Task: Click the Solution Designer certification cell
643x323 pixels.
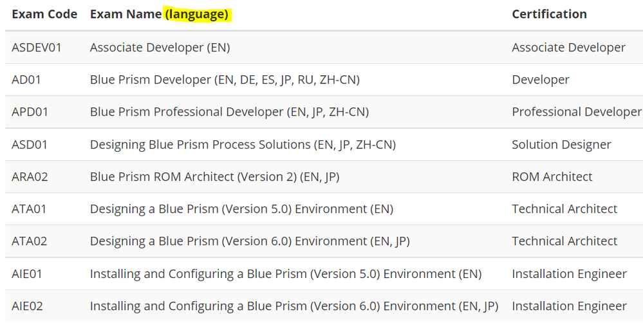Action: coord(561,144)
